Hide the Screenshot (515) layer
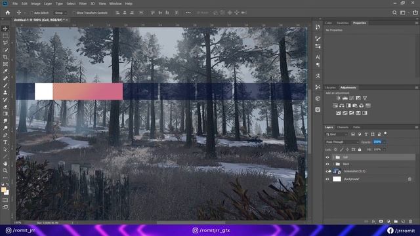This screenshot has width=420, height=236. click(327, 171)
